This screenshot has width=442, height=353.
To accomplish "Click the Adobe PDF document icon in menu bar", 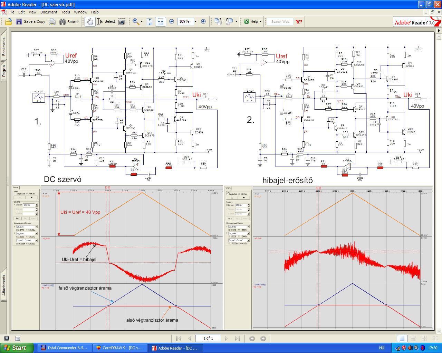I will pos(4,12).
